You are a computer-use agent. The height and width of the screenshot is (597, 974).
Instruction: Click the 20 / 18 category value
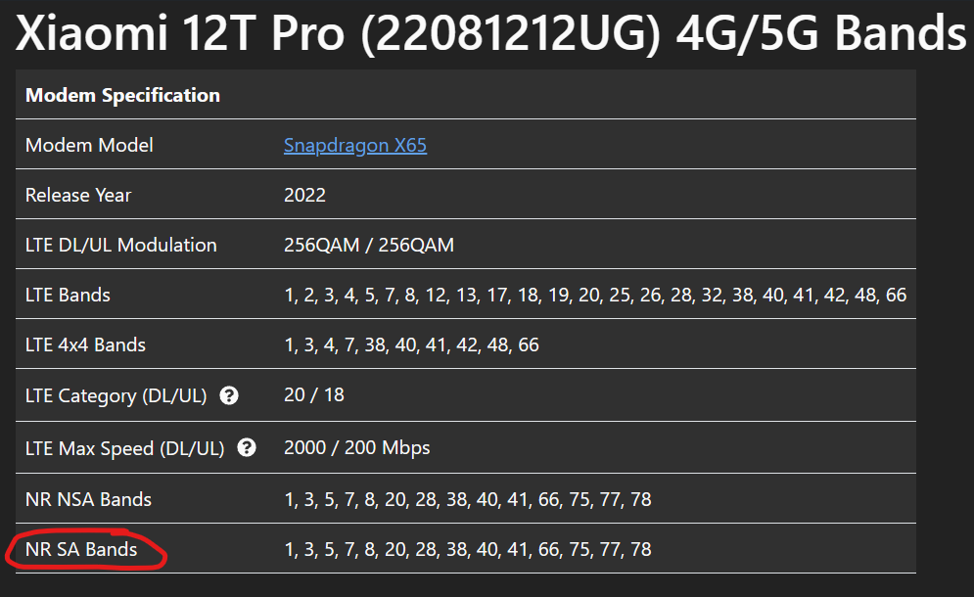313,395
